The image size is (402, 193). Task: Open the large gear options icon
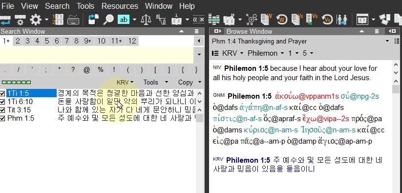(x=35, y=20)
